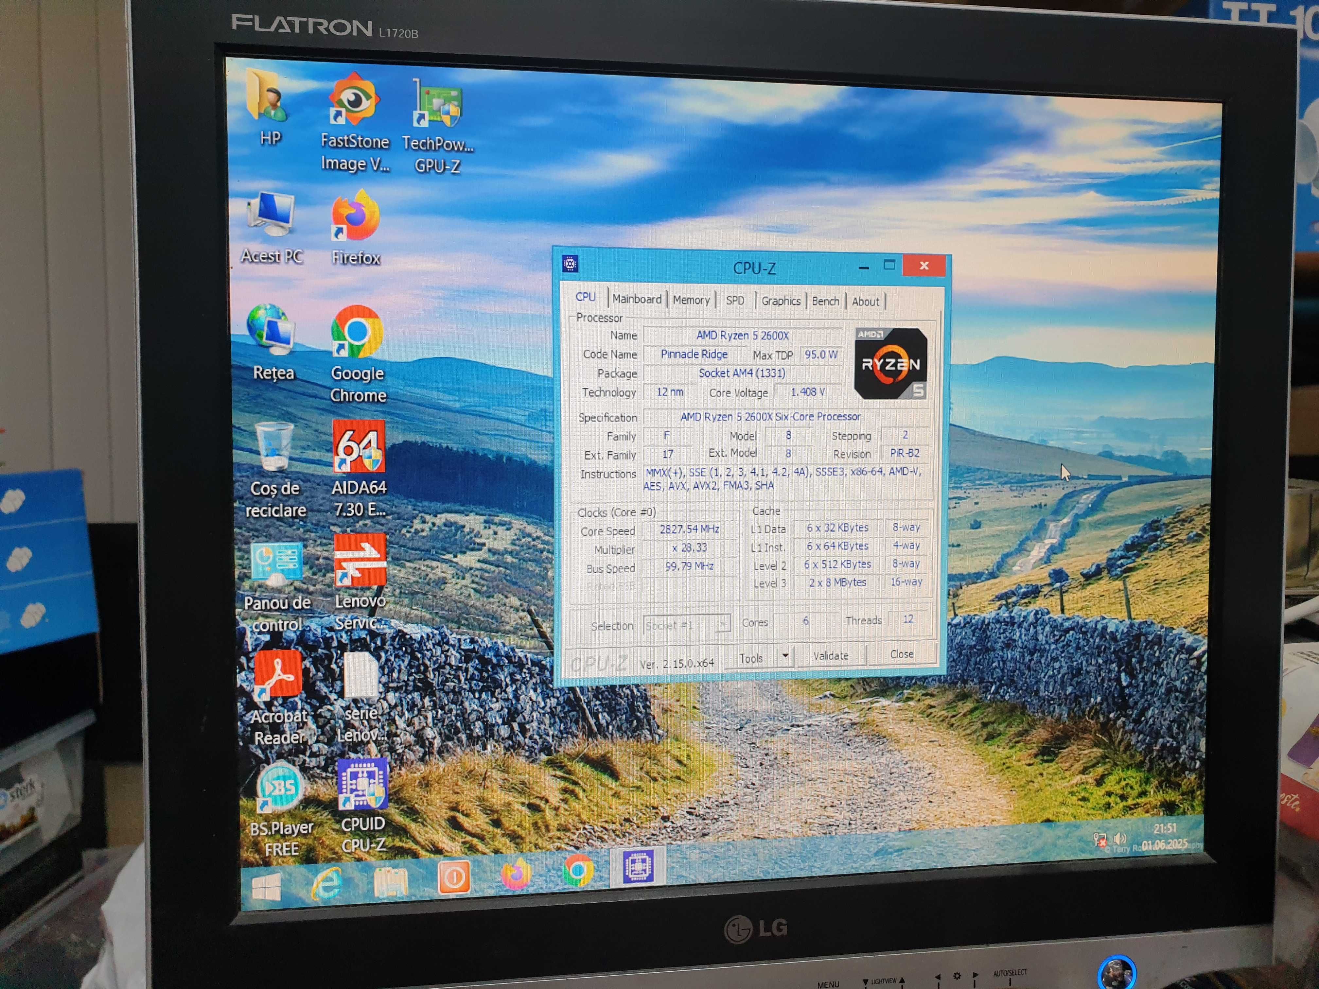Image resolution: width=1319 pixels, height=989 pixels.
Task: Maximize the CPU-Z window
Action: click(x=889, y=265)
